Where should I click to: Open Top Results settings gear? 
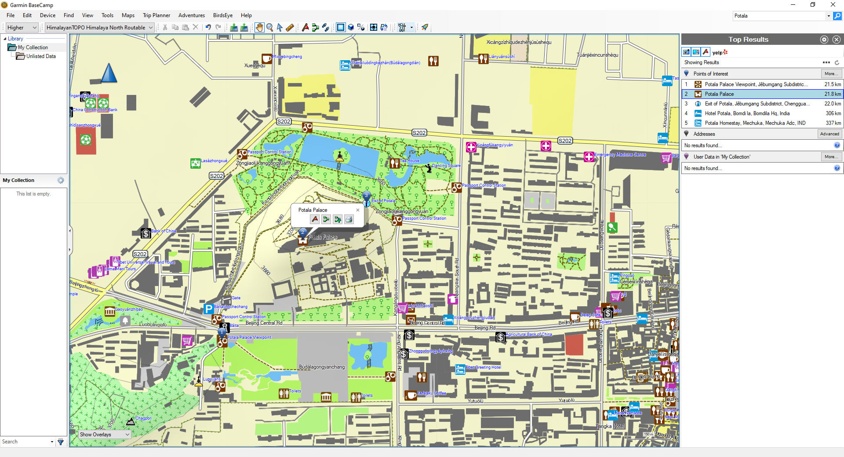(x=824, y=40)
